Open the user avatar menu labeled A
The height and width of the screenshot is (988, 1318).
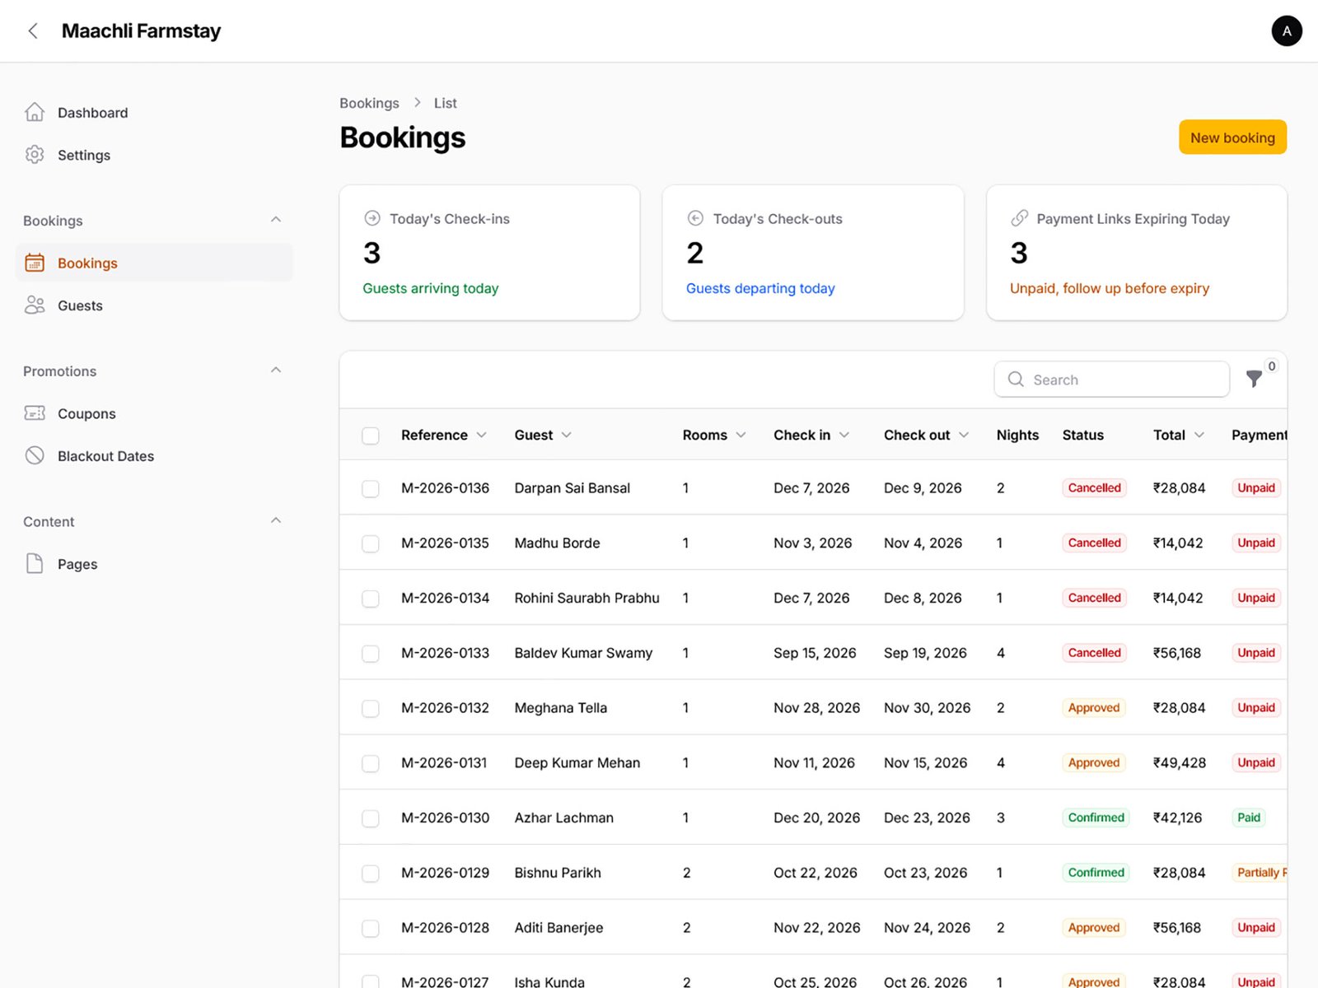pos(1287,31)
